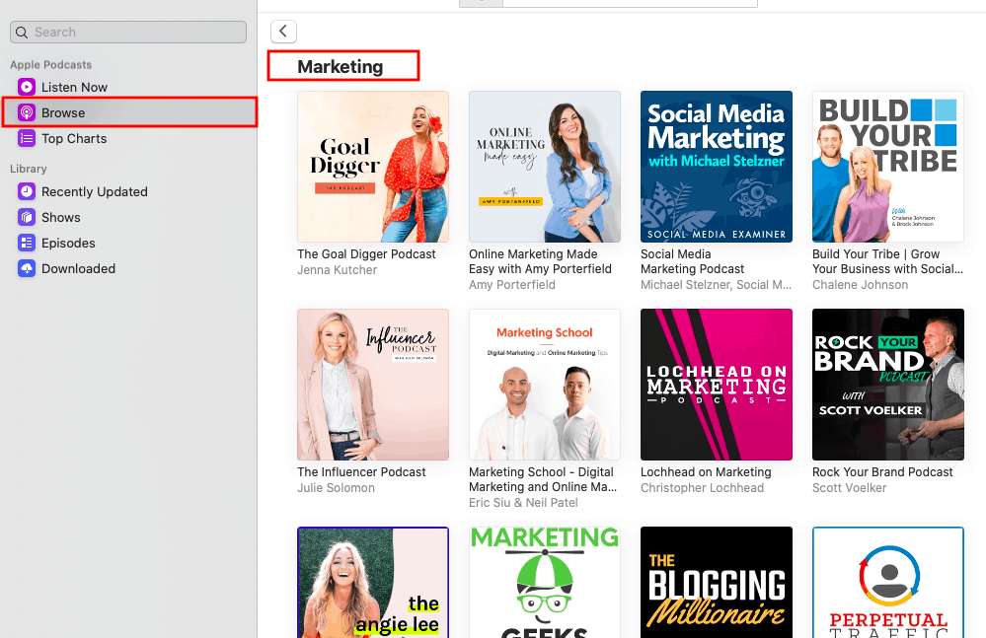The height and width of the screenshot is (638, 986).
Task: Click the Top Charts list icon
Action: pyautogui.click(x=27, y=138)
